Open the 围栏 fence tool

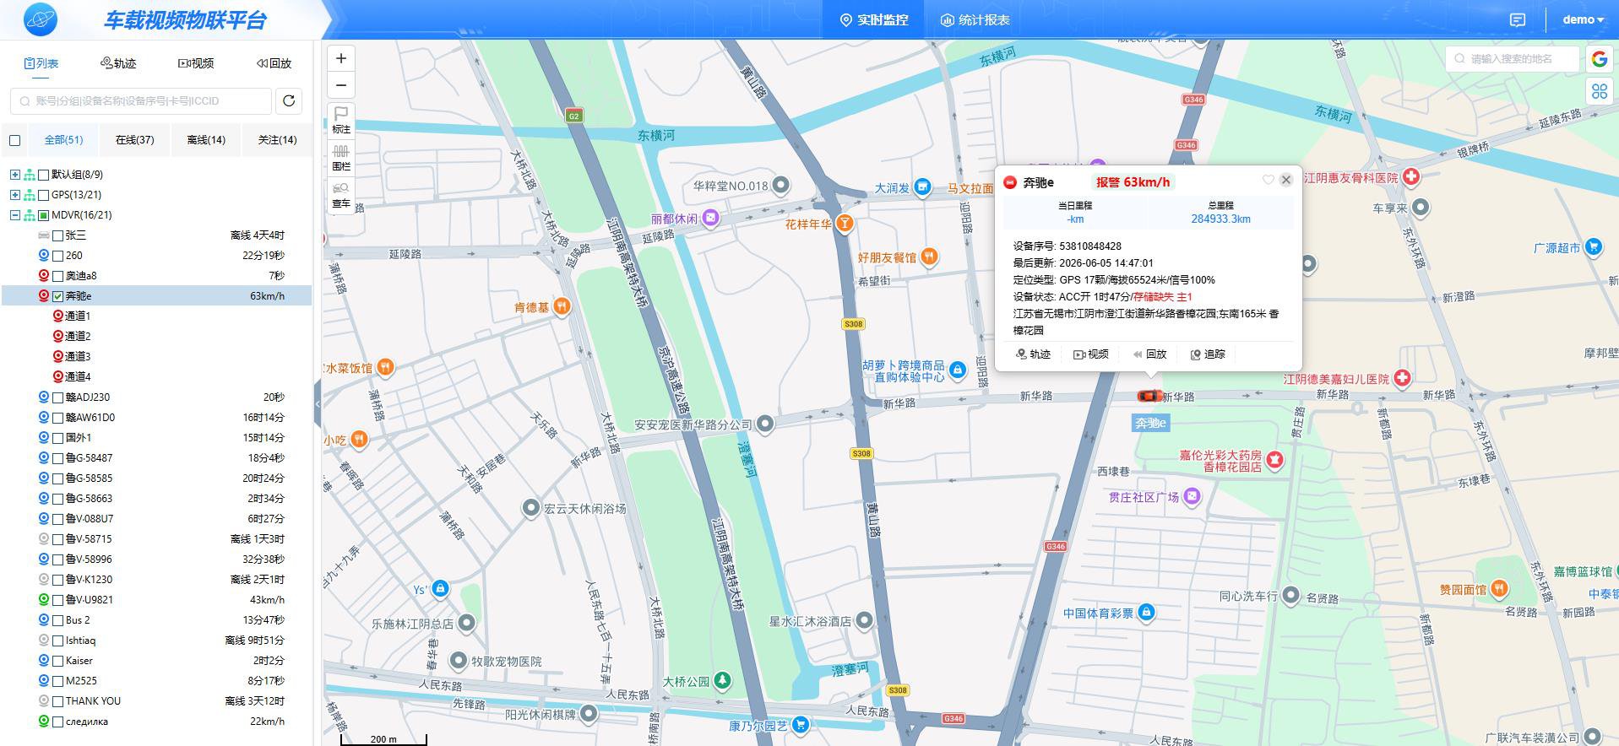[341, 157]
